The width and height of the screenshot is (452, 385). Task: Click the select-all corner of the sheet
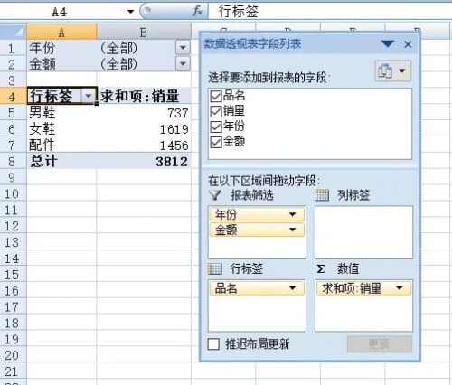[x=13, y=32]
